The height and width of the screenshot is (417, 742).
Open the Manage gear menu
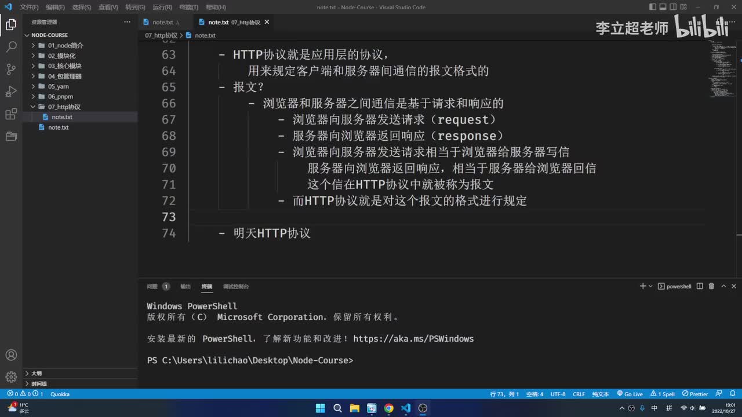pos(11,377)
